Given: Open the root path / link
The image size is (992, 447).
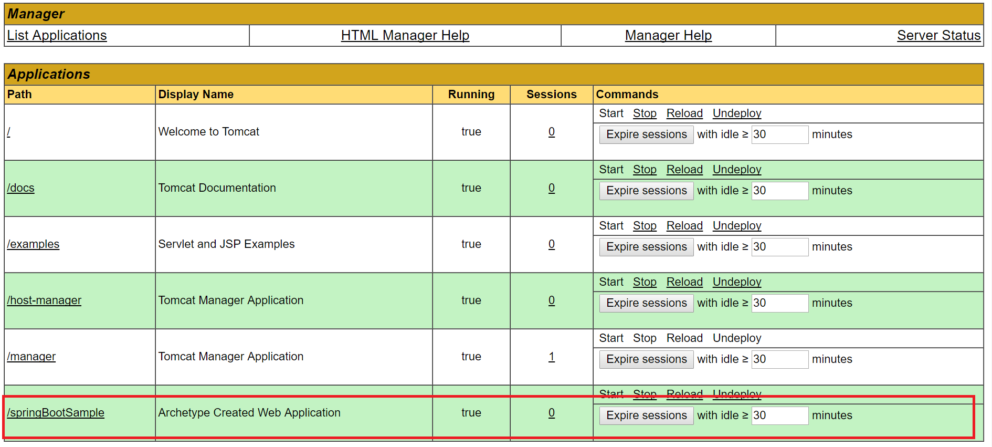Looking at the screenshot, I should 9,132.
